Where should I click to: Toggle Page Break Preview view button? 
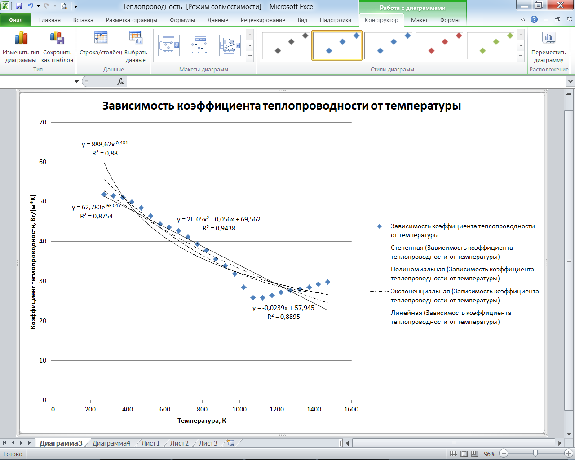coord(474,454)
